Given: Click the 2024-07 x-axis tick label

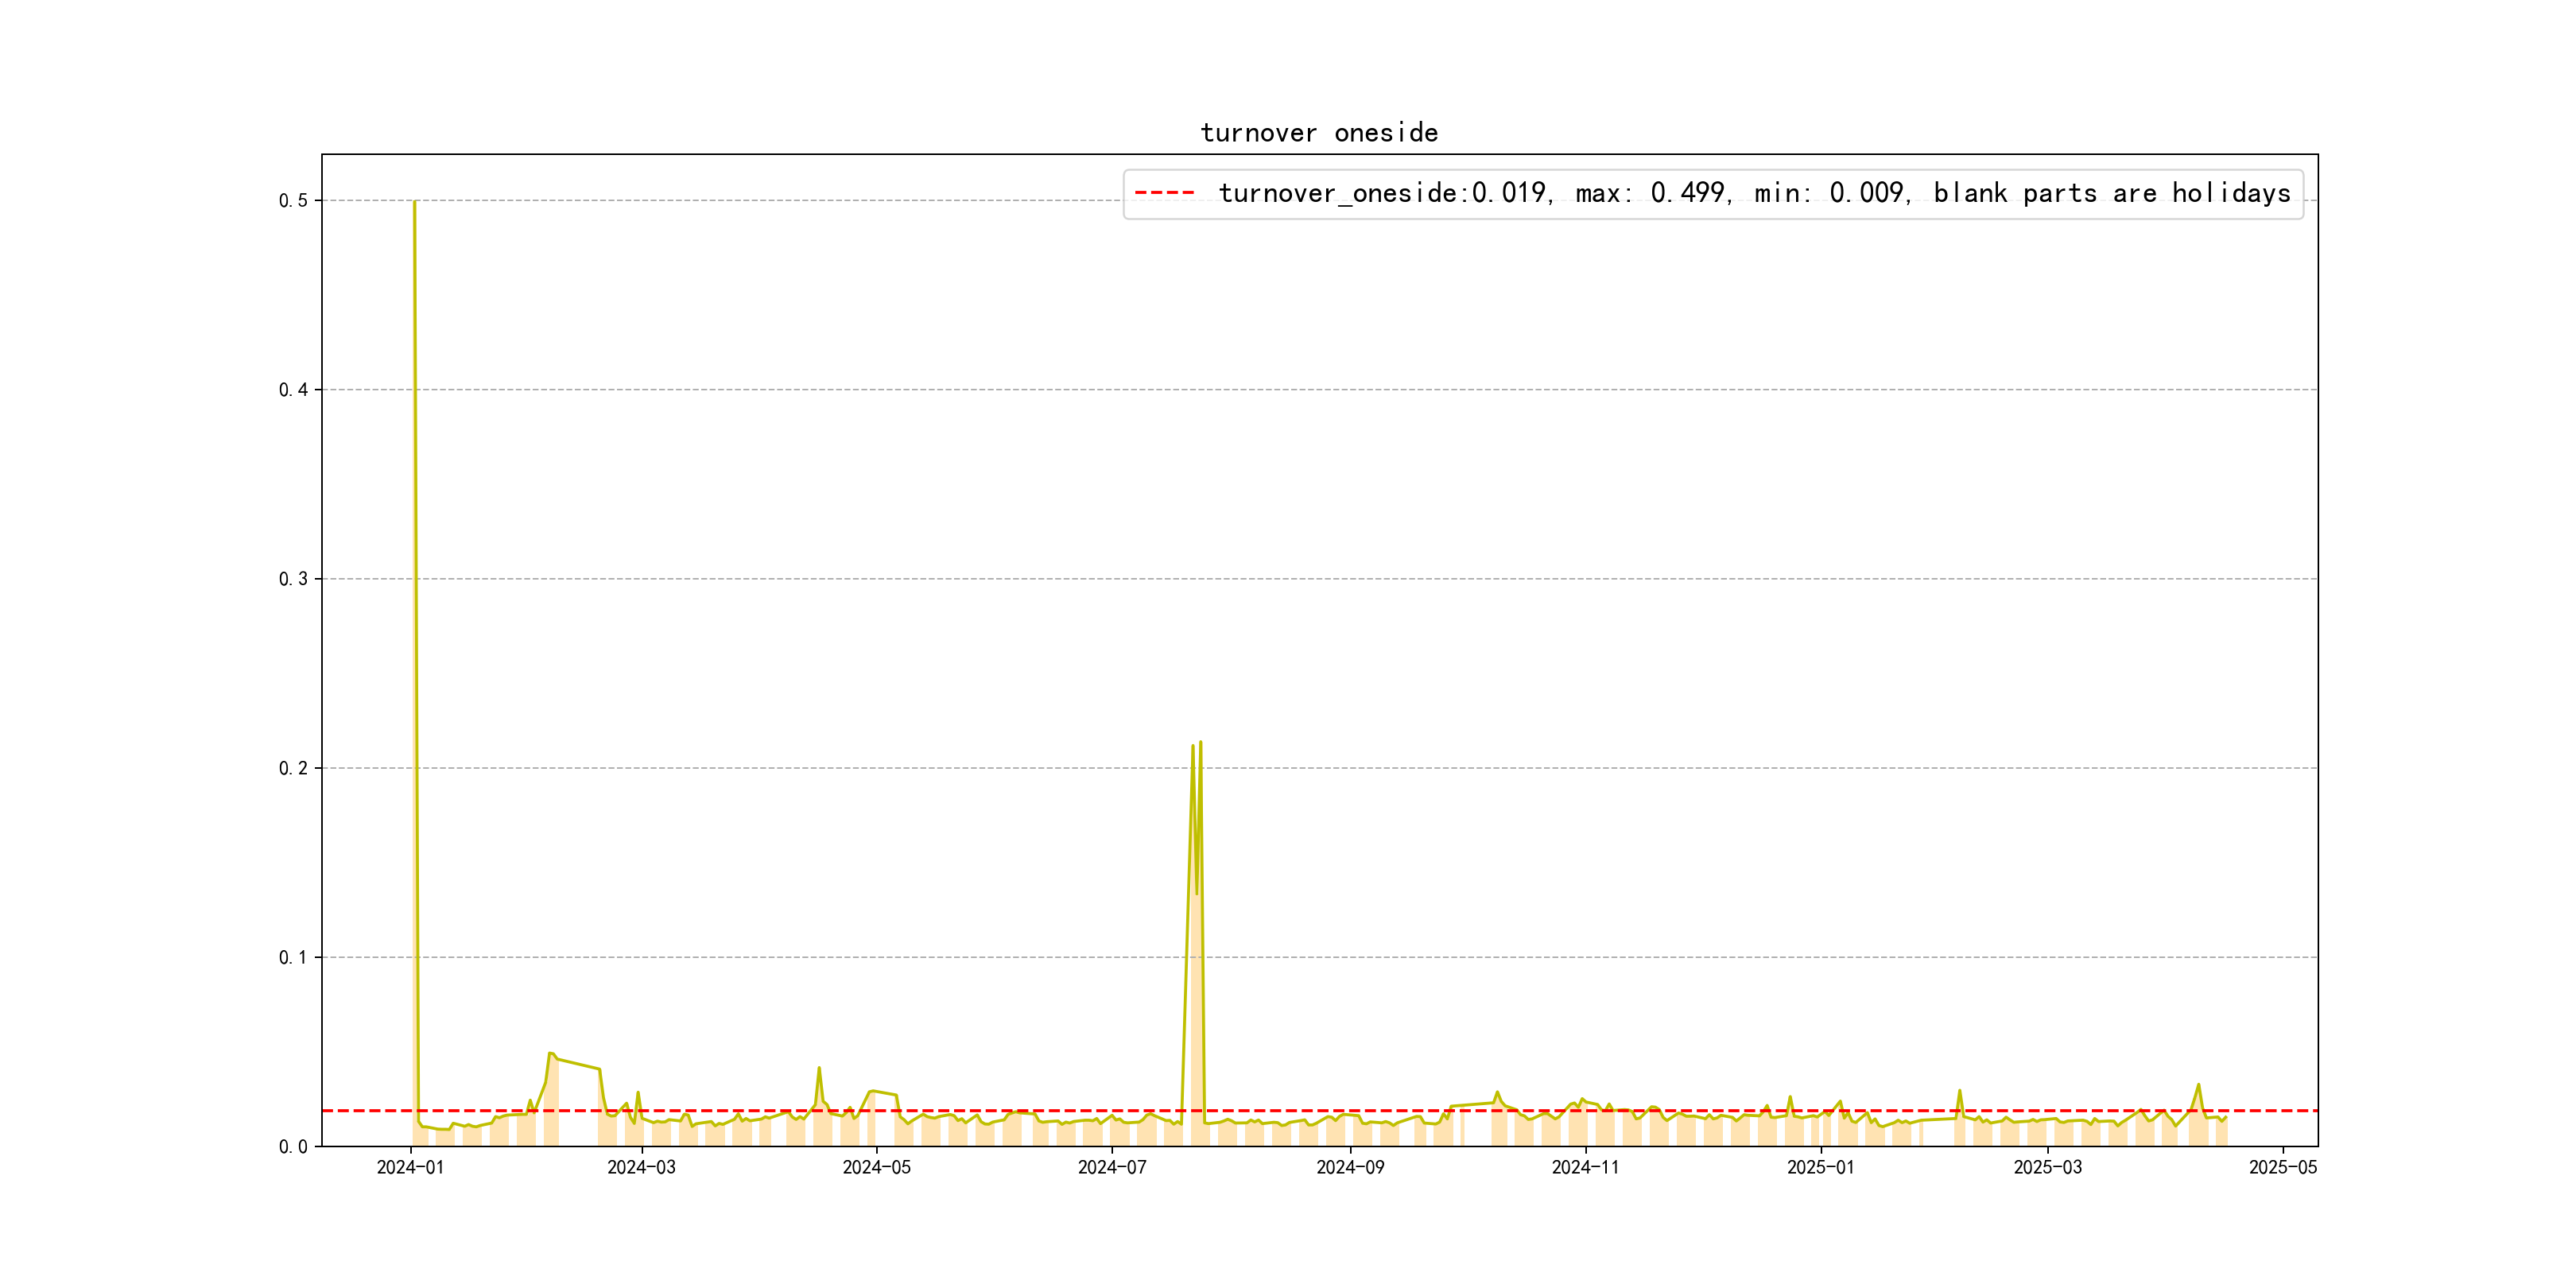Looking at the screenshot, I should [1111, 1168].
